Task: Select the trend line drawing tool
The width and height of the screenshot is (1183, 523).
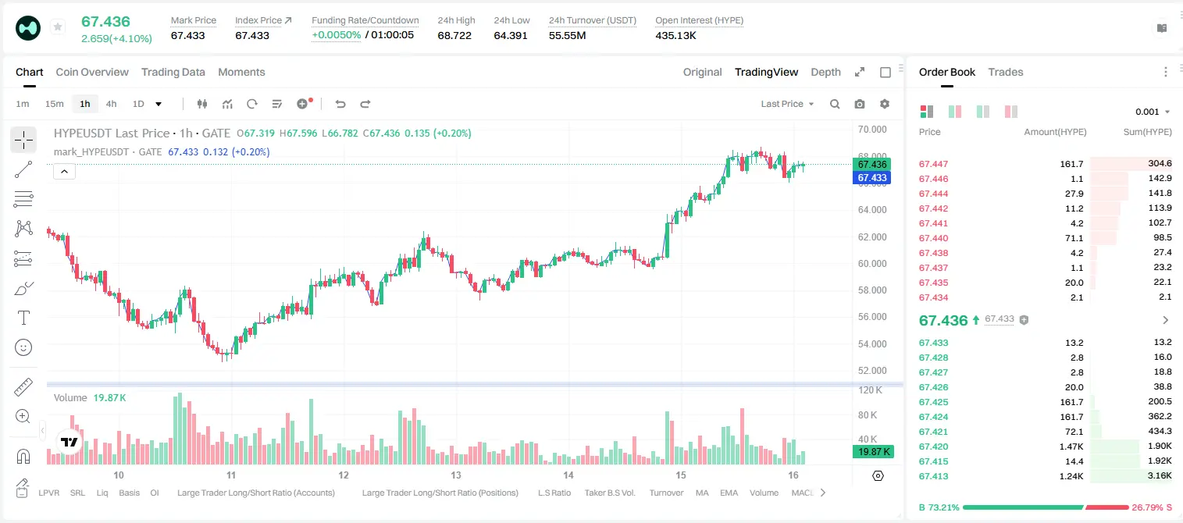Action: [x=23, y=169]
